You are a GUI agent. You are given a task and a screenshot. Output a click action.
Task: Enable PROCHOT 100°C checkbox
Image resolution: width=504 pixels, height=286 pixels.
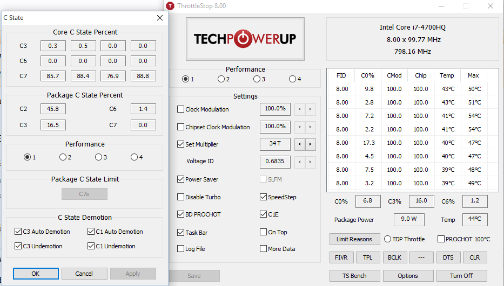(441, 239)
